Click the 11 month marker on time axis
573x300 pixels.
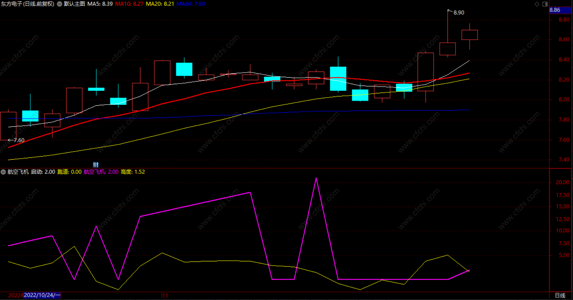click(165, 295)
